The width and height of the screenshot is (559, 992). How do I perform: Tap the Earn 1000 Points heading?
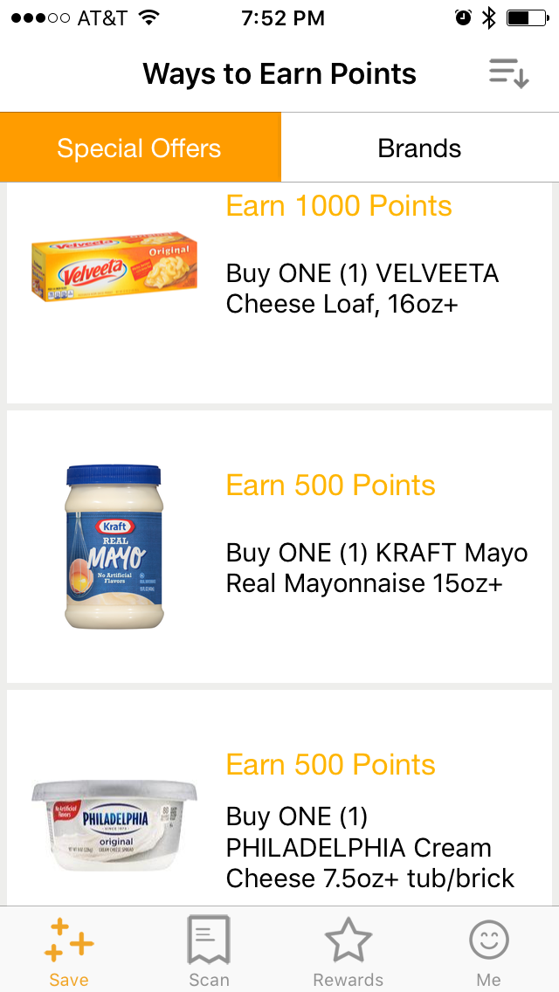point(339,206)
